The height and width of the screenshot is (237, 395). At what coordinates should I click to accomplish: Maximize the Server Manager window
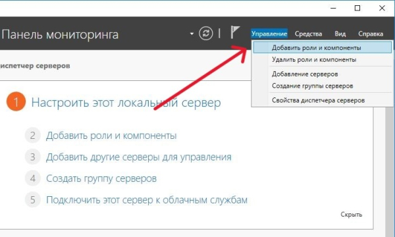(x=357, y=8)
